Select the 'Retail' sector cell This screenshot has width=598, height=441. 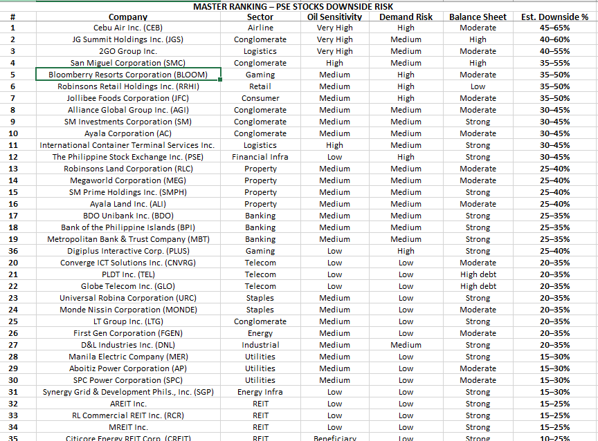pos(260,86)
